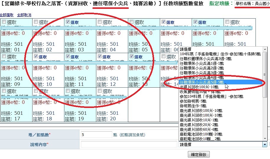Click 全部選取 link to select all students
This screenshot has height=159, width=270.
tap(6, 15)
